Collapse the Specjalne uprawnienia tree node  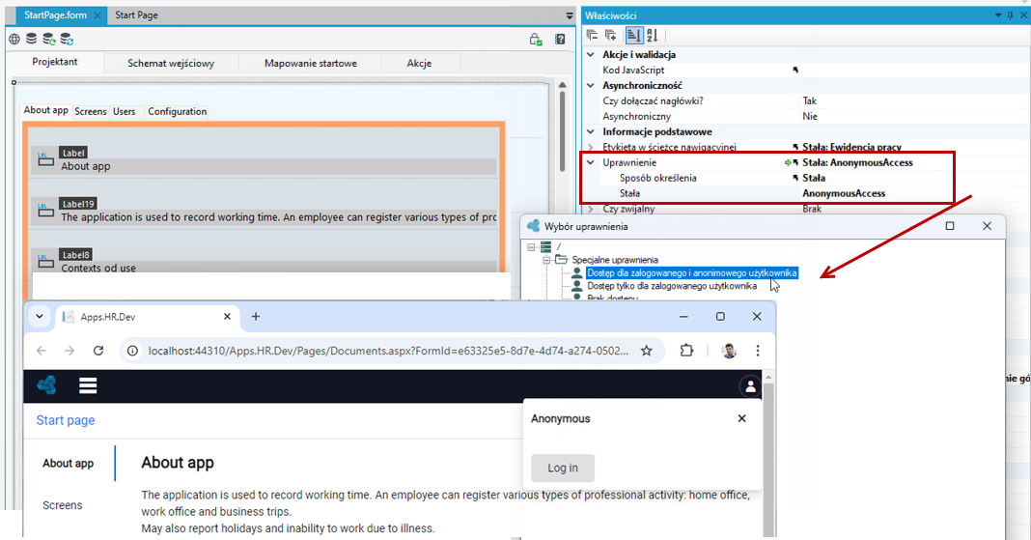(546, 260)
